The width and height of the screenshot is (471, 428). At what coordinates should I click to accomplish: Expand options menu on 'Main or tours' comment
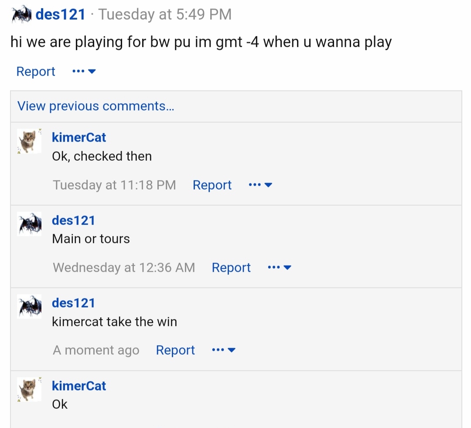tap(280, 267)
